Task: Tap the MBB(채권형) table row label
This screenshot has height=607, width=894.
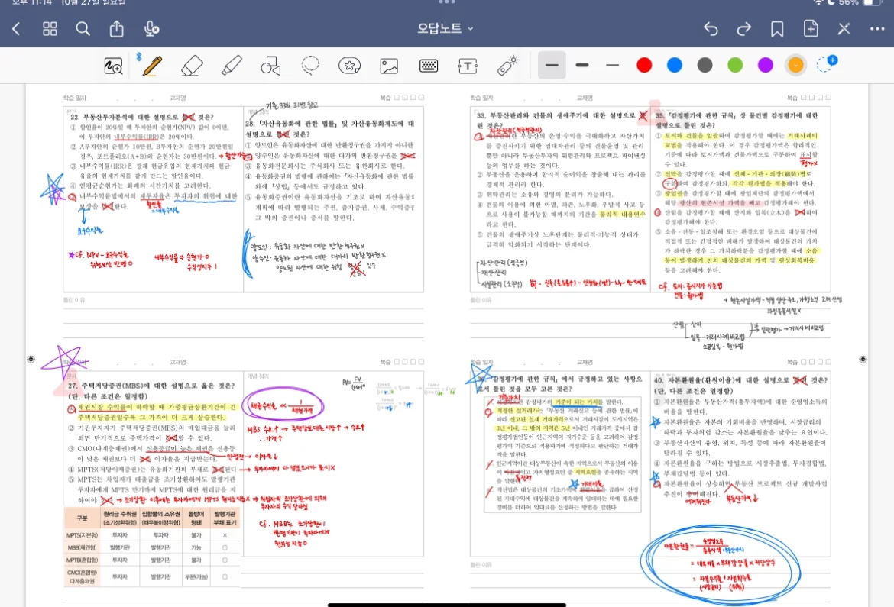Action: (82, 547)
